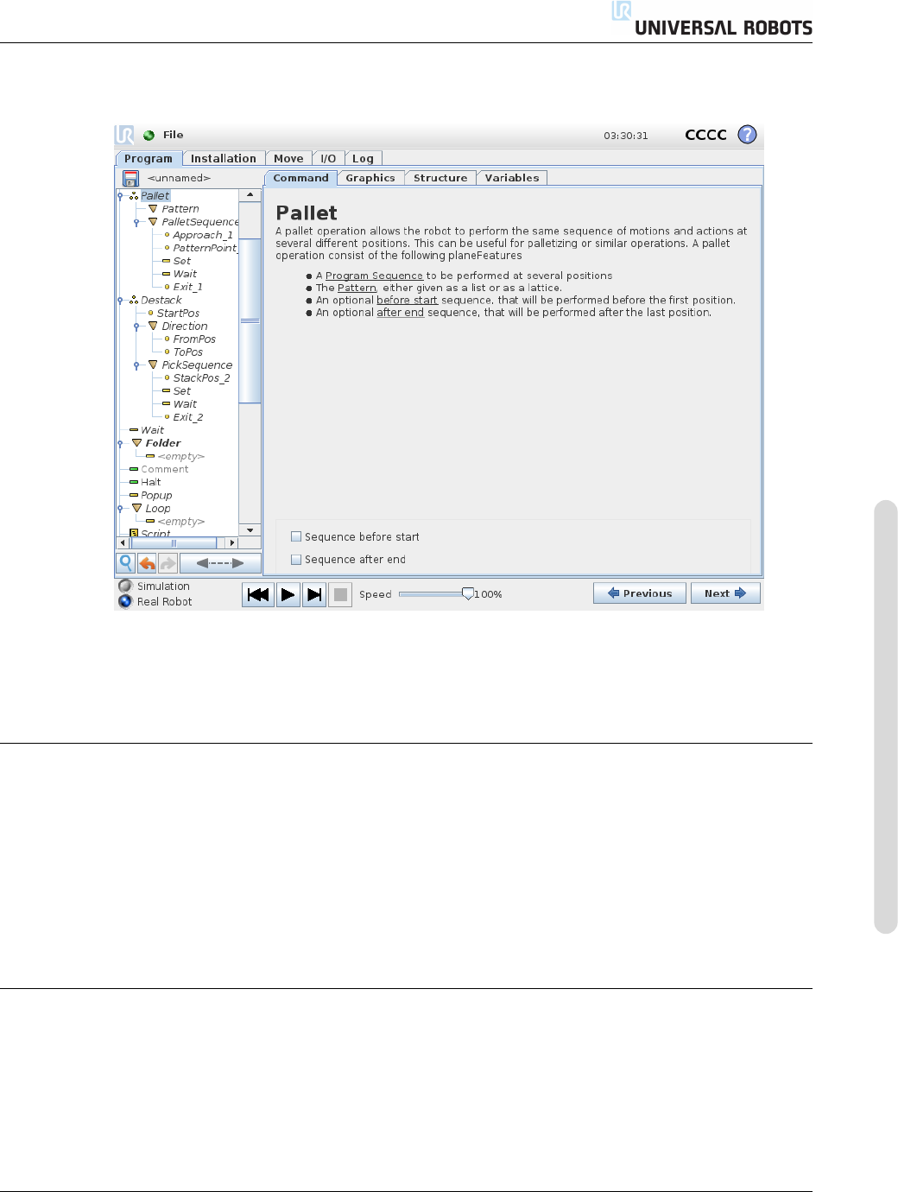Select the Command tab
898x1192 pixels.
(300, 178)
